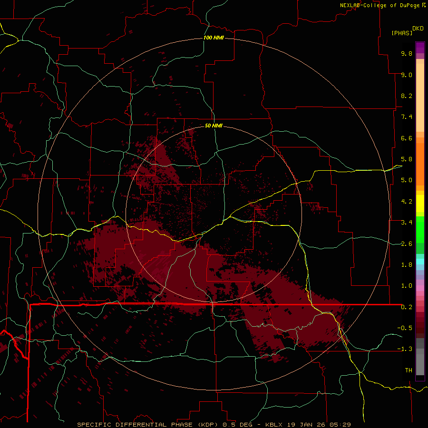Click the 5.0 scale value
Screen dimensions: 428x428
tap(407, 180)
